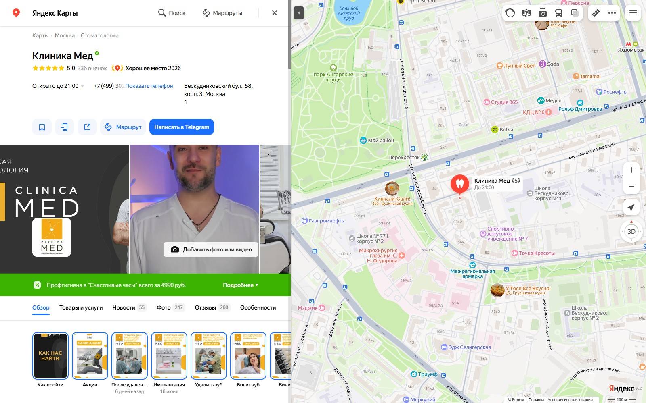The height and width of the screenshot is (403, 646).
Task: Click Медси clinic map marker
Action: 541,100
